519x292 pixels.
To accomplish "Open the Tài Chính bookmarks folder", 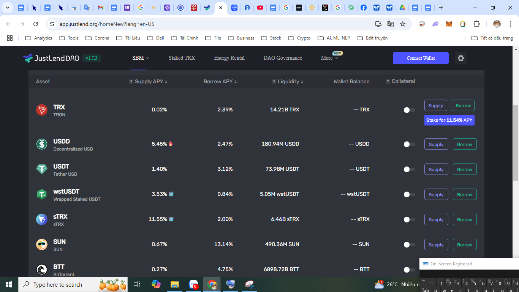I will click(185, 38).
